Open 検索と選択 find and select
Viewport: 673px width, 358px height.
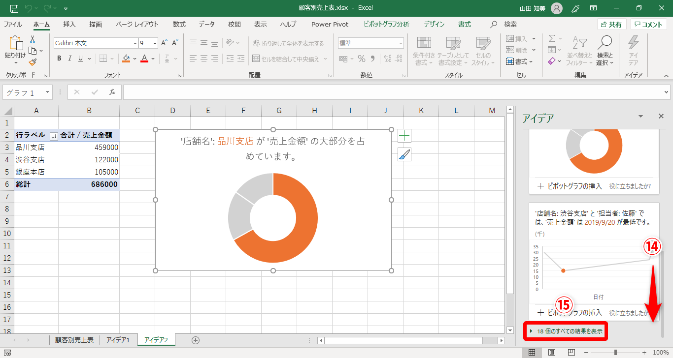coord(605,51)
